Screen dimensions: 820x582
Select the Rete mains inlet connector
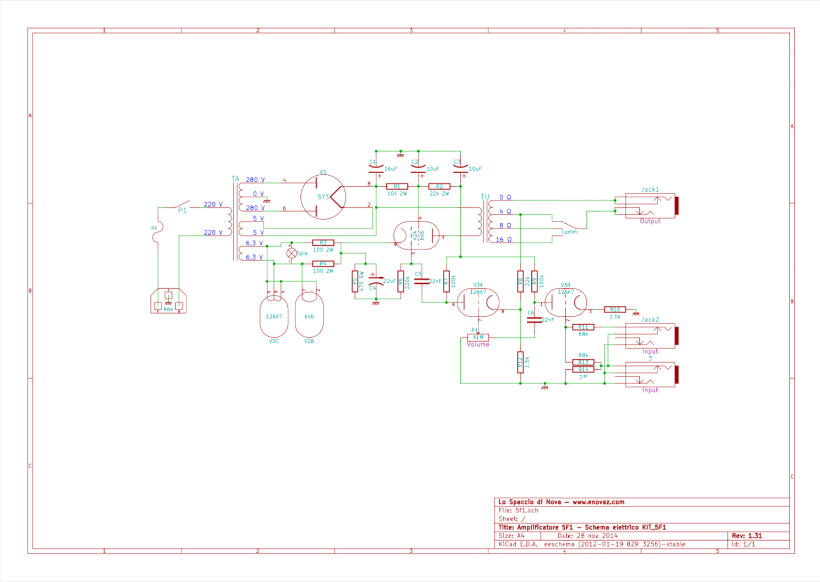click(168, 301)
